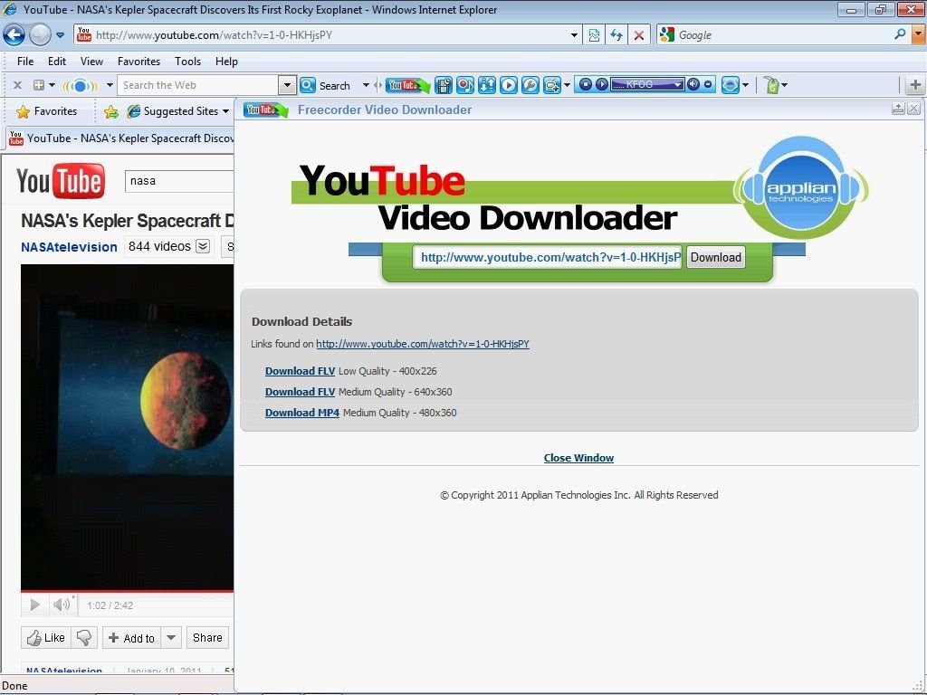
Task: Click the radio minus button icon
Action: (x=708, y=84)
